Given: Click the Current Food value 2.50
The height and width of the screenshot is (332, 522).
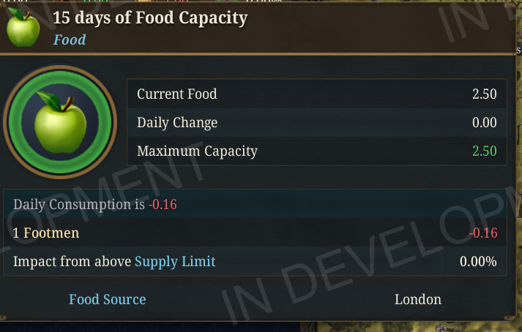Looking at the screenshot, I should click(484, 94).
